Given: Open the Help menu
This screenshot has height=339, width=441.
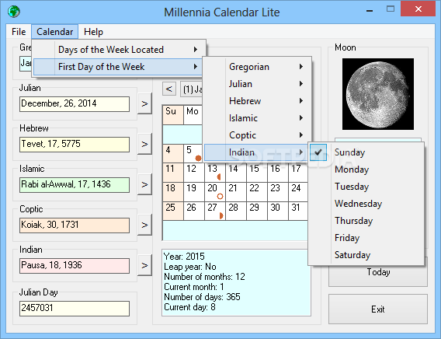Looking at the screenshot, I should (93, 32).
